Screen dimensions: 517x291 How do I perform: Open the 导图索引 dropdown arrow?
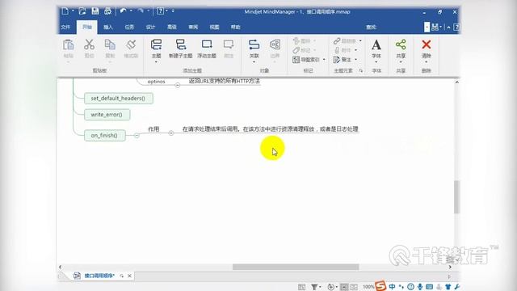(x=324, y=59)
